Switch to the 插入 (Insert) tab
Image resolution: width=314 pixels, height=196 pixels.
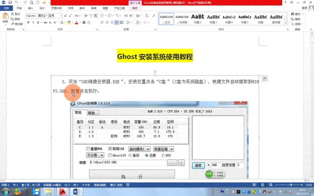pos(30,8)
